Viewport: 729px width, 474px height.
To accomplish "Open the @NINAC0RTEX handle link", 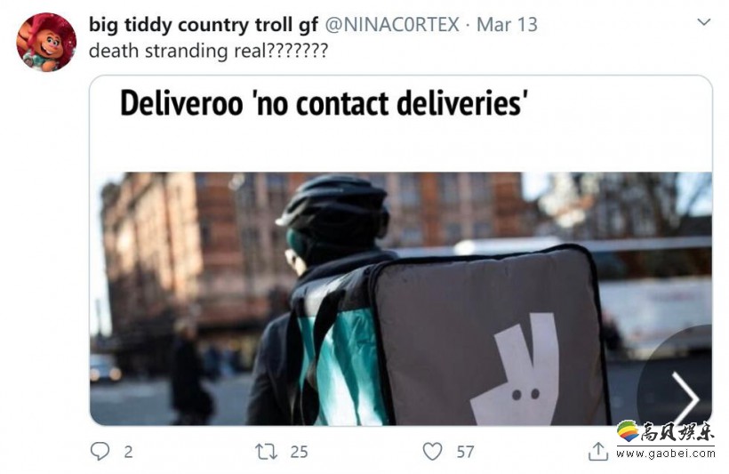I will [x=391, y=25].
